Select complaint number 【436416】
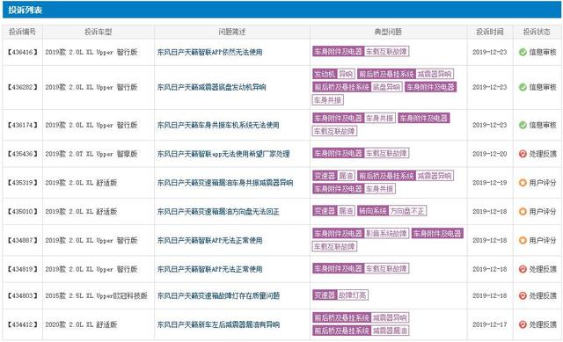Image resolution: width=563 pixels, height=342 pixels. [x=22, y=52]
